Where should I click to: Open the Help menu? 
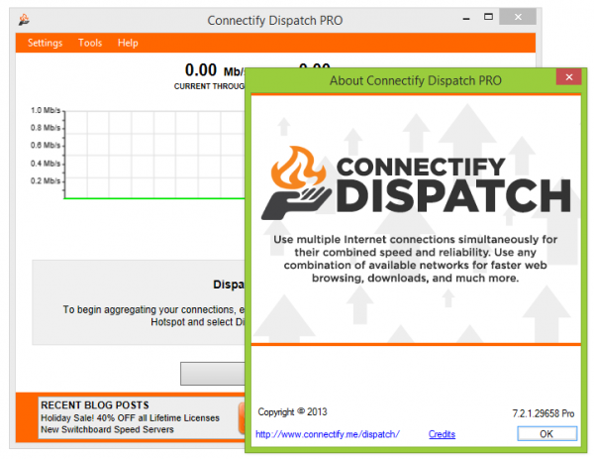[128, 43]
